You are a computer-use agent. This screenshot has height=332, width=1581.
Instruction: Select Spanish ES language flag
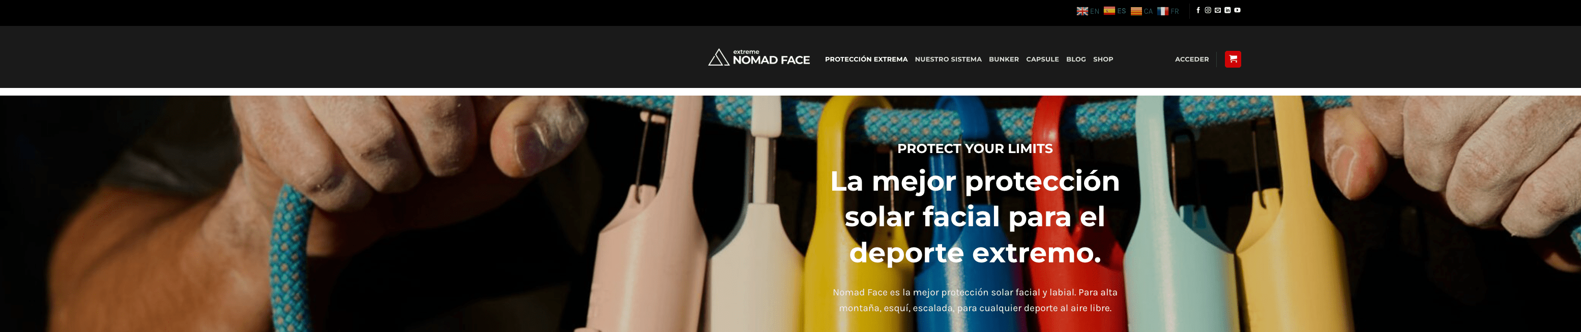(1115, 11)
